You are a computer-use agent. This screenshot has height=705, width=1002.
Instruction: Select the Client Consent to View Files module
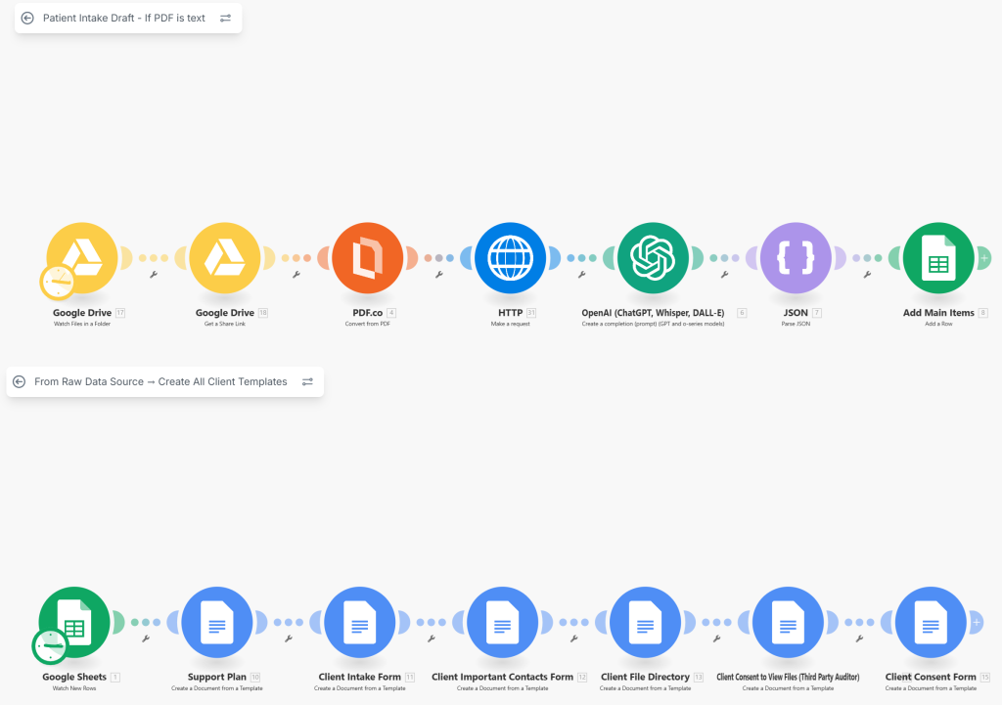(788, 623)
